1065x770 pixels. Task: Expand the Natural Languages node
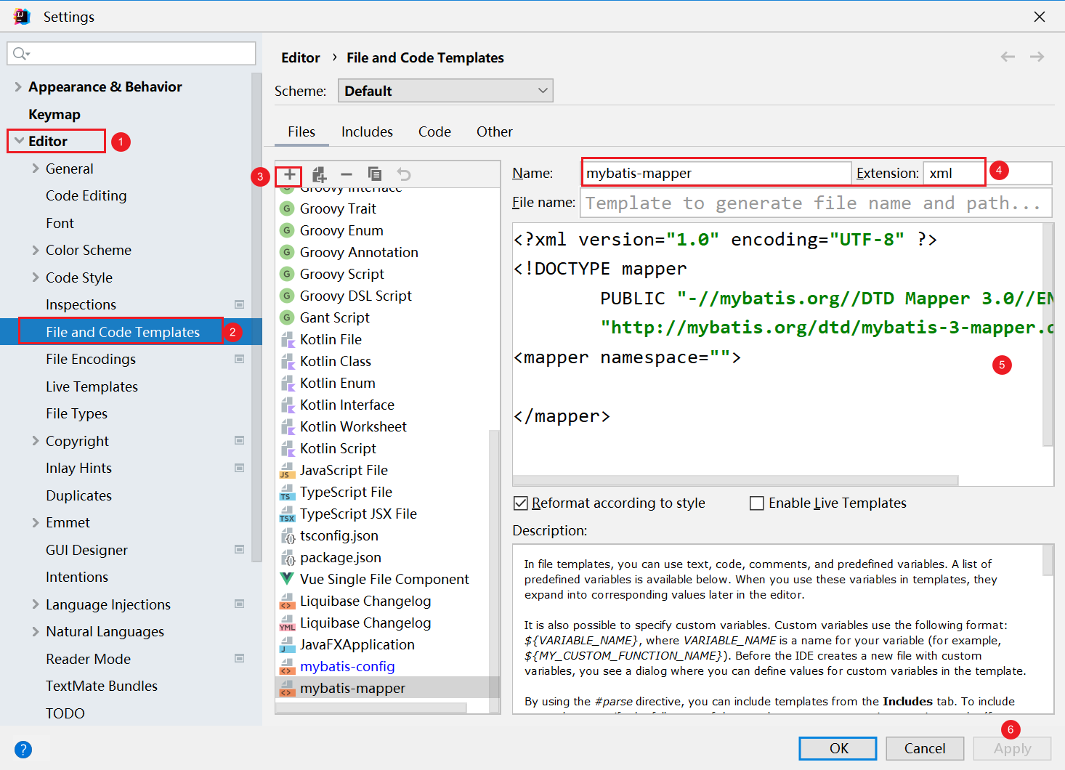point(36,631)
